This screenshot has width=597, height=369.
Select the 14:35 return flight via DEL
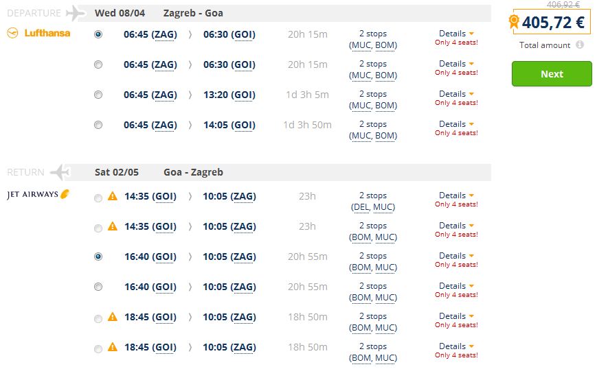[x=98, y=198]
